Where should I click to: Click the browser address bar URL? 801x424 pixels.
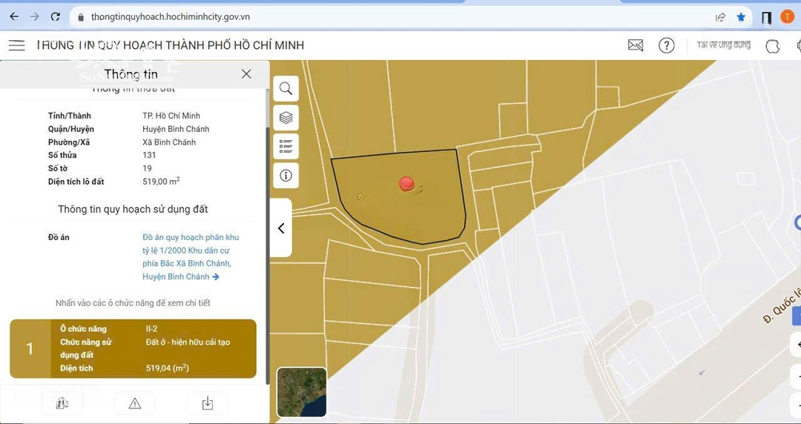pos(171,16)
